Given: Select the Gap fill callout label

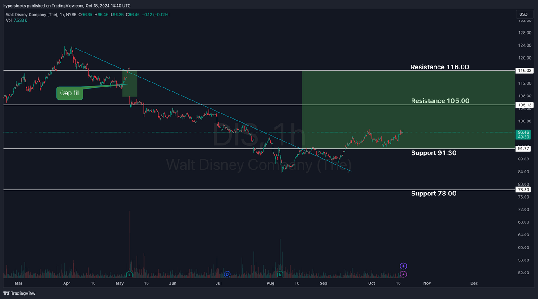Looking at the screenshot, I should tap(69, 93).
